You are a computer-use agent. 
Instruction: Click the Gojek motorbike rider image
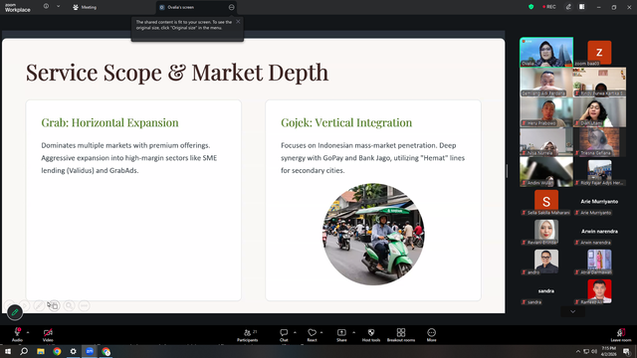373,234
